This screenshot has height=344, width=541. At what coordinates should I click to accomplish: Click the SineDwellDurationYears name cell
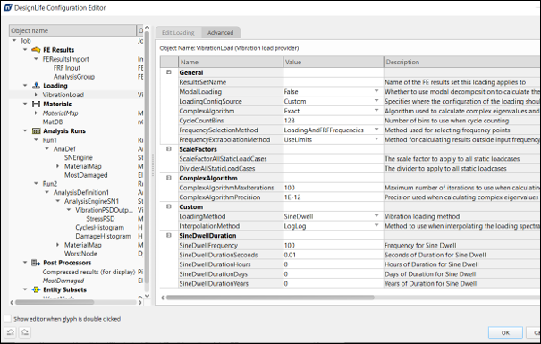pos(231,283)
